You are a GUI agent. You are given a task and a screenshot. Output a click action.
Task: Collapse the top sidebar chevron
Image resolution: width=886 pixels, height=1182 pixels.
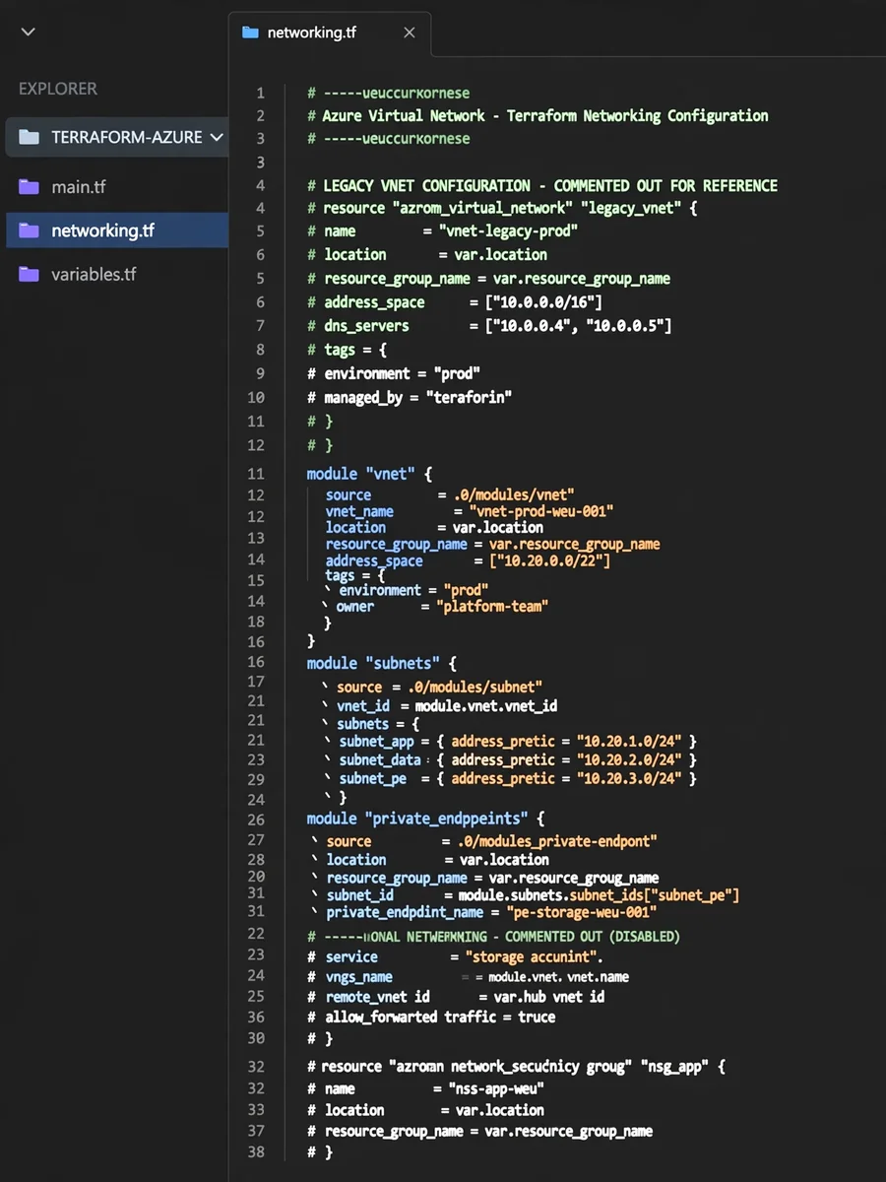[x=28, y=33]
